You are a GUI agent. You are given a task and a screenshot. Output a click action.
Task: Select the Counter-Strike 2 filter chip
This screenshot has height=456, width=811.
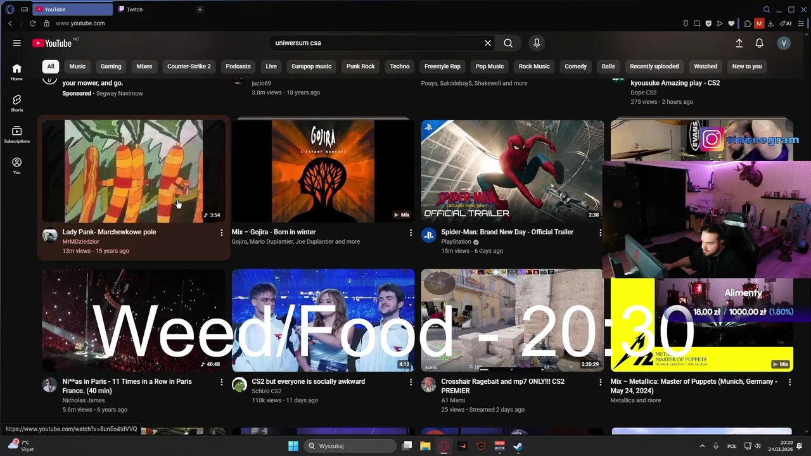click(189, 66)
